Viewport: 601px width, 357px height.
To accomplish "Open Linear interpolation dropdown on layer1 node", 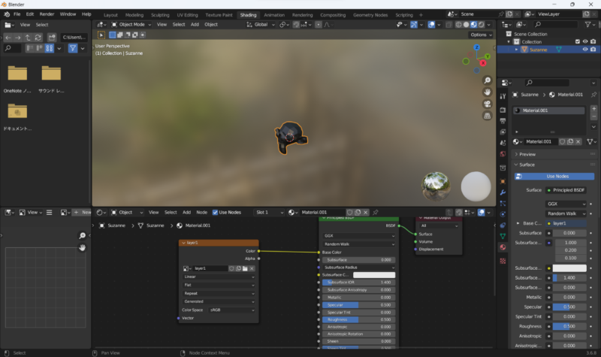I will click(219, 277).
